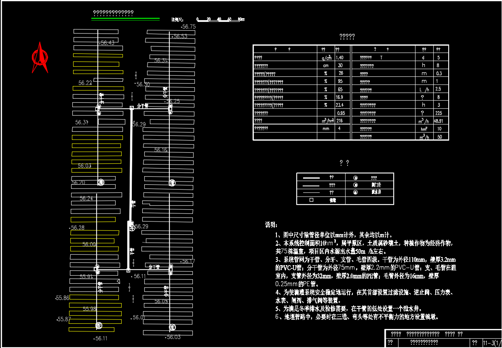Select the elevation label 55.87

coord(64,319)
